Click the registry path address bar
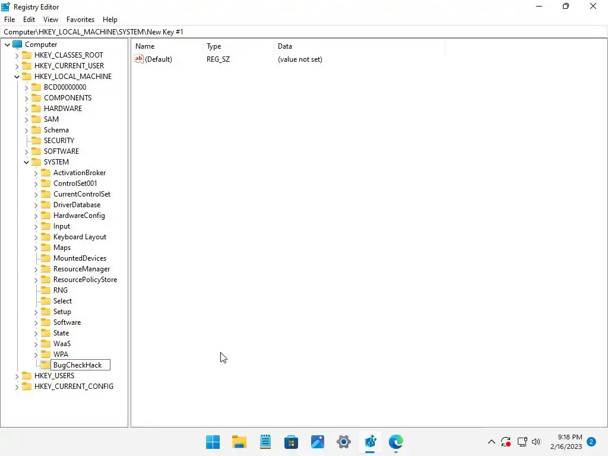The height and width of the screenshot is (456, 608). [x=304, y=32]
